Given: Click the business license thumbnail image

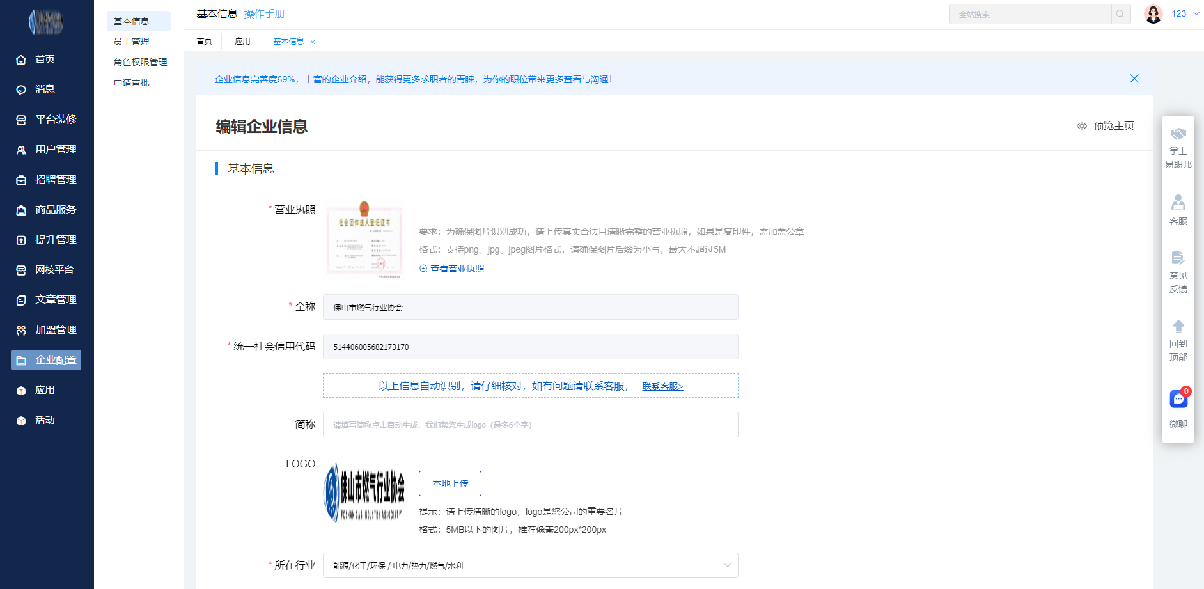Looking at the screenshot, I should (364, 240).
